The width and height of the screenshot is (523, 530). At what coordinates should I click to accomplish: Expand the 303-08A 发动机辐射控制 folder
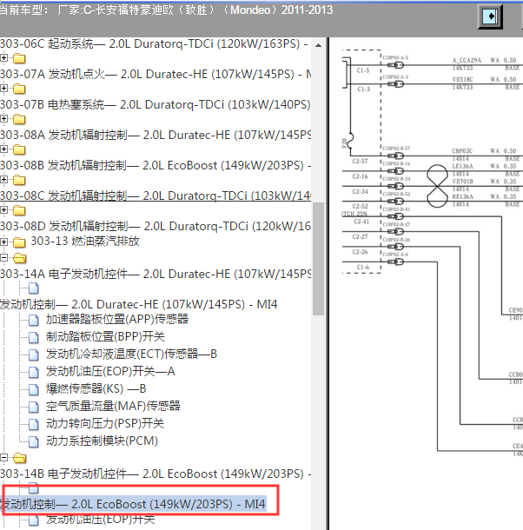(3, 149)
